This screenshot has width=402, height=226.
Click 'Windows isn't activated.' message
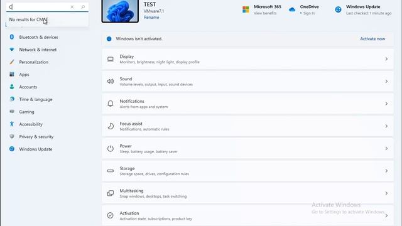click(x=139, y=39)
